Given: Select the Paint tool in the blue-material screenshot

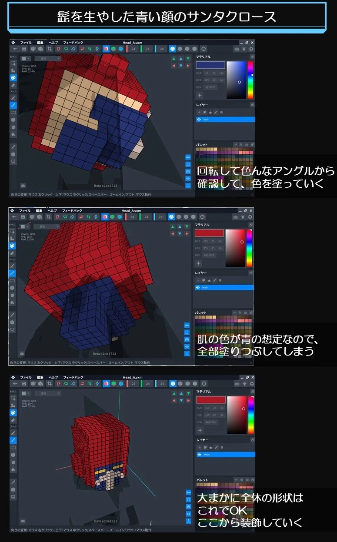Looking at the screenshot, I should click(13, 78).
